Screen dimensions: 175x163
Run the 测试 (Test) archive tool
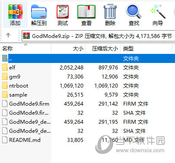[63, 12]
